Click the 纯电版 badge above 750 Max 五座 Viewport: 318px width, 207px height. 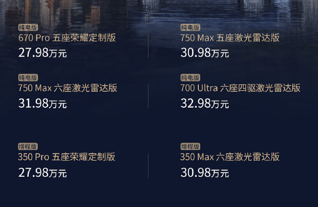pyautogui.click(x=190, y=27)
